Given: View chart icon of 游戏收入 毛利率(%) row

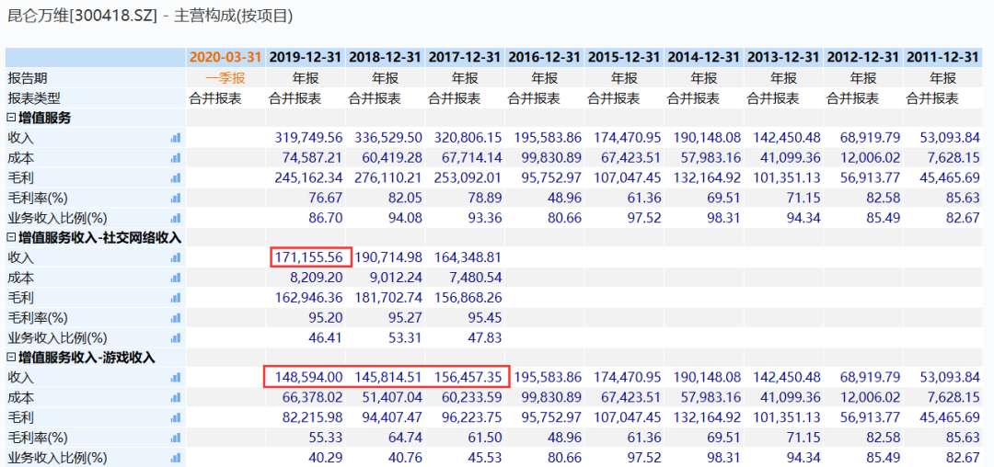Looking at the screenshot, I should click(176, 438).
